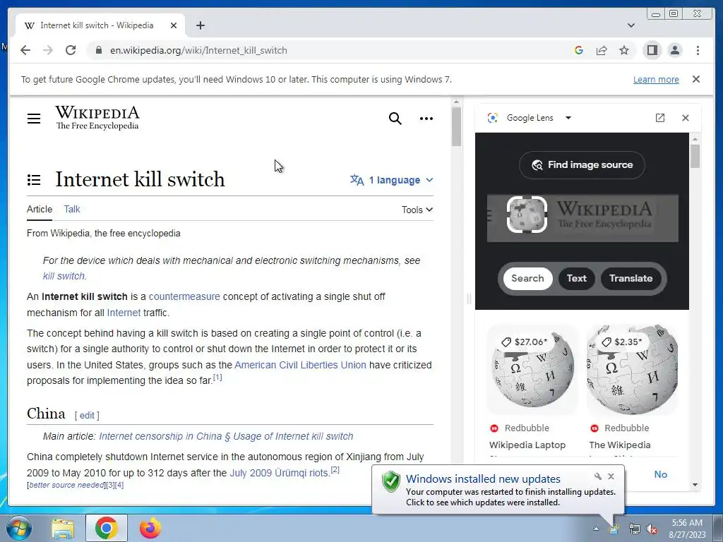Click the Lens panel scroll-down arrow
Viewport: 723px width, 542px height.
[695, 485]
